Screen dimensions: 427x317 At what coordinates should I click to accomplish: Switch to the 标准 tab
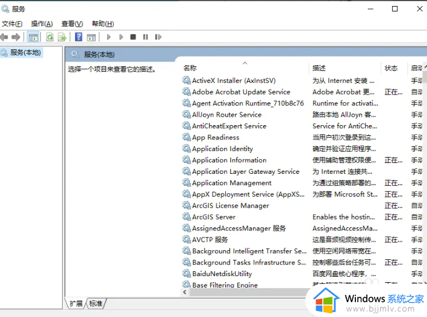pyautogui.click(x=96, y=303)
